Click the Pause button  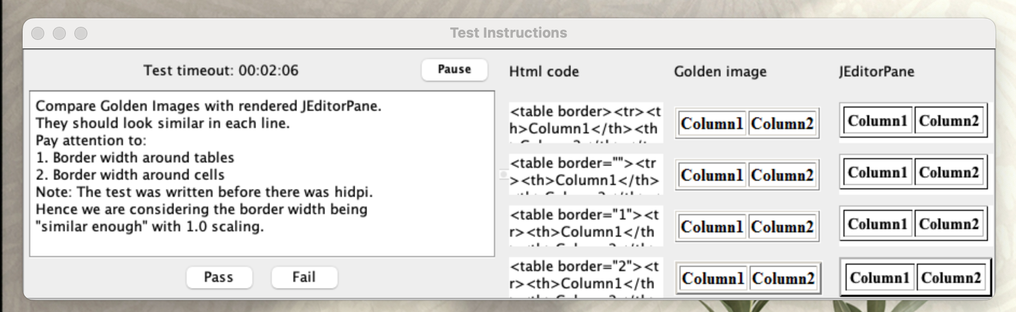pos(454,69)
